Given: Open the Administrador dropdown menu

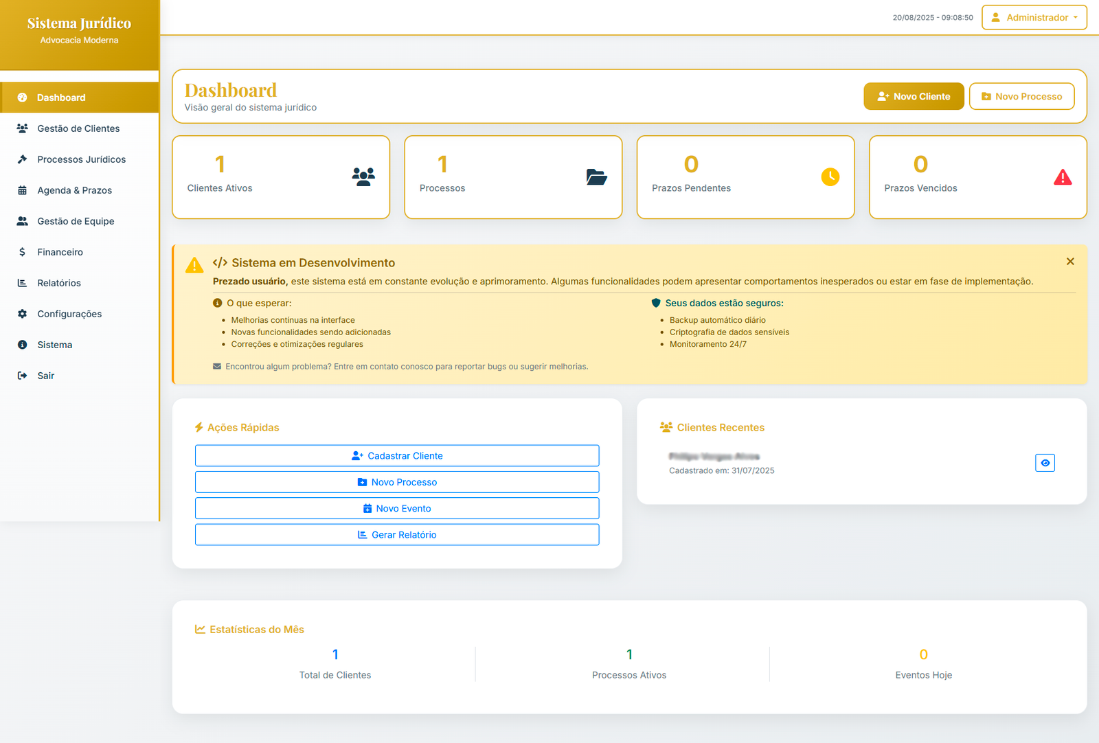Looking at the screenshot, I should (1033, 17).
